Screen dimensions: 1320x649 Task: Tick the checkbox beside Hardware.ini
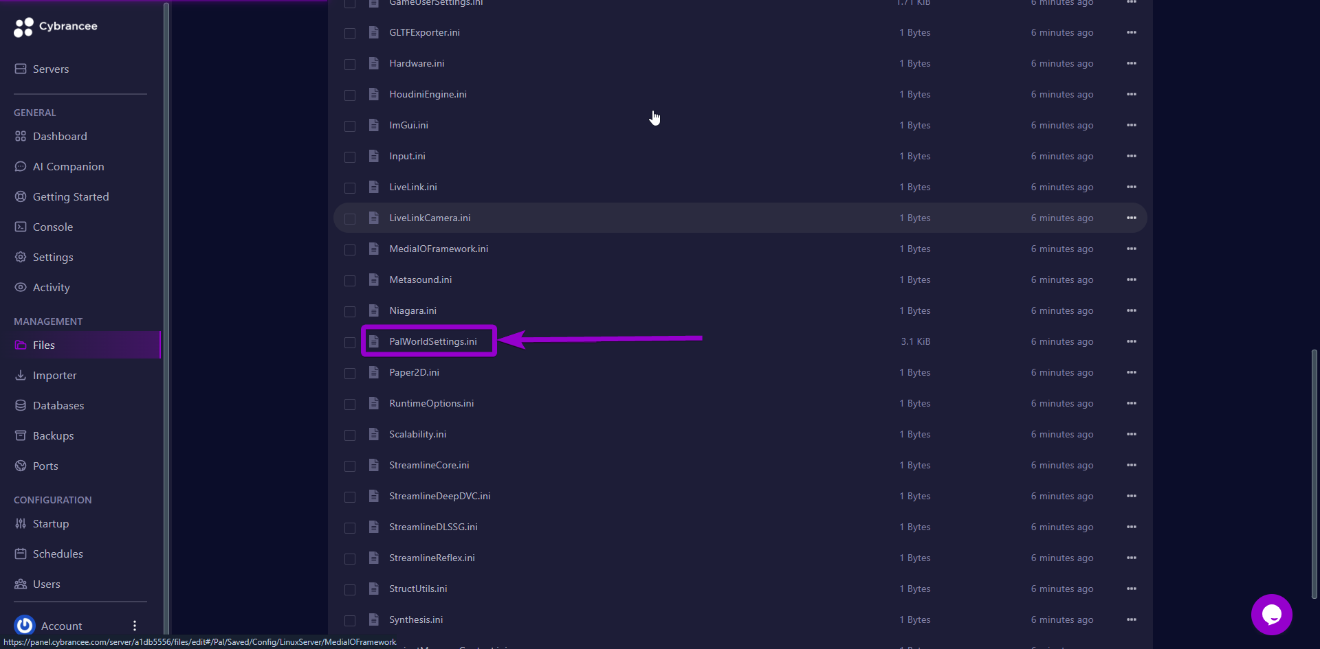[x=350, y=64]
